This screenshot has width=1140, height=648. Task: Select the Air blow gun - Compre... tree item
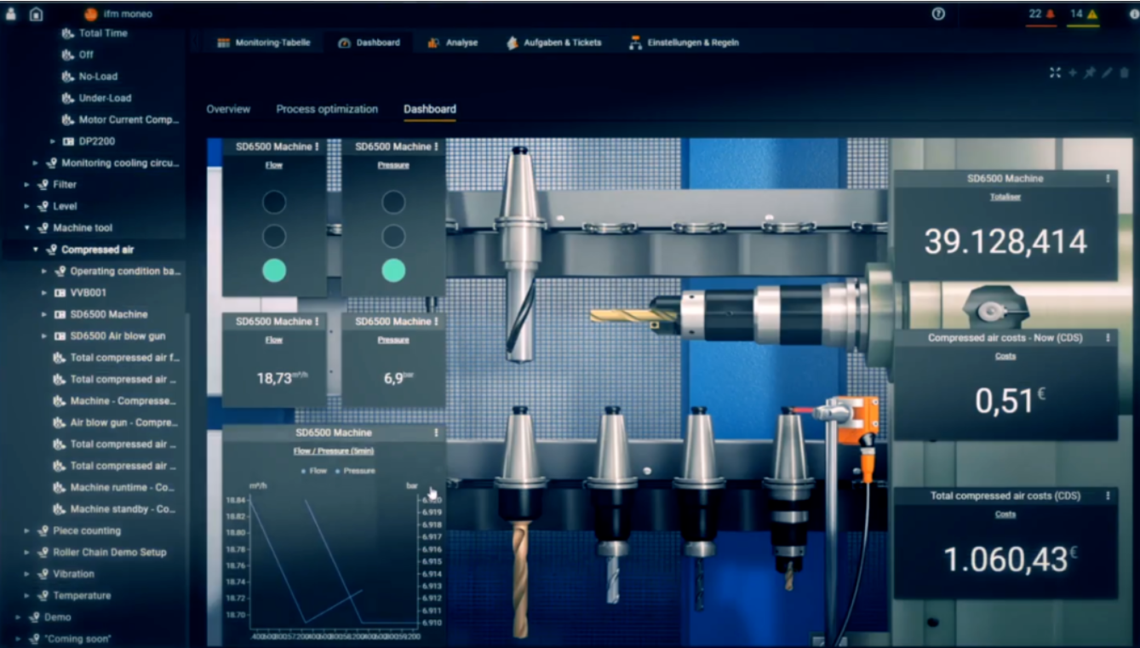point(115,422)
